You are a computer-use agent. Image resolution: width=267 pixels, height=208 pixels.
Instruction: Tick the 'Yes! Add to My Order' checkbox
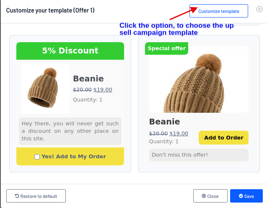(x=37, y=157)
